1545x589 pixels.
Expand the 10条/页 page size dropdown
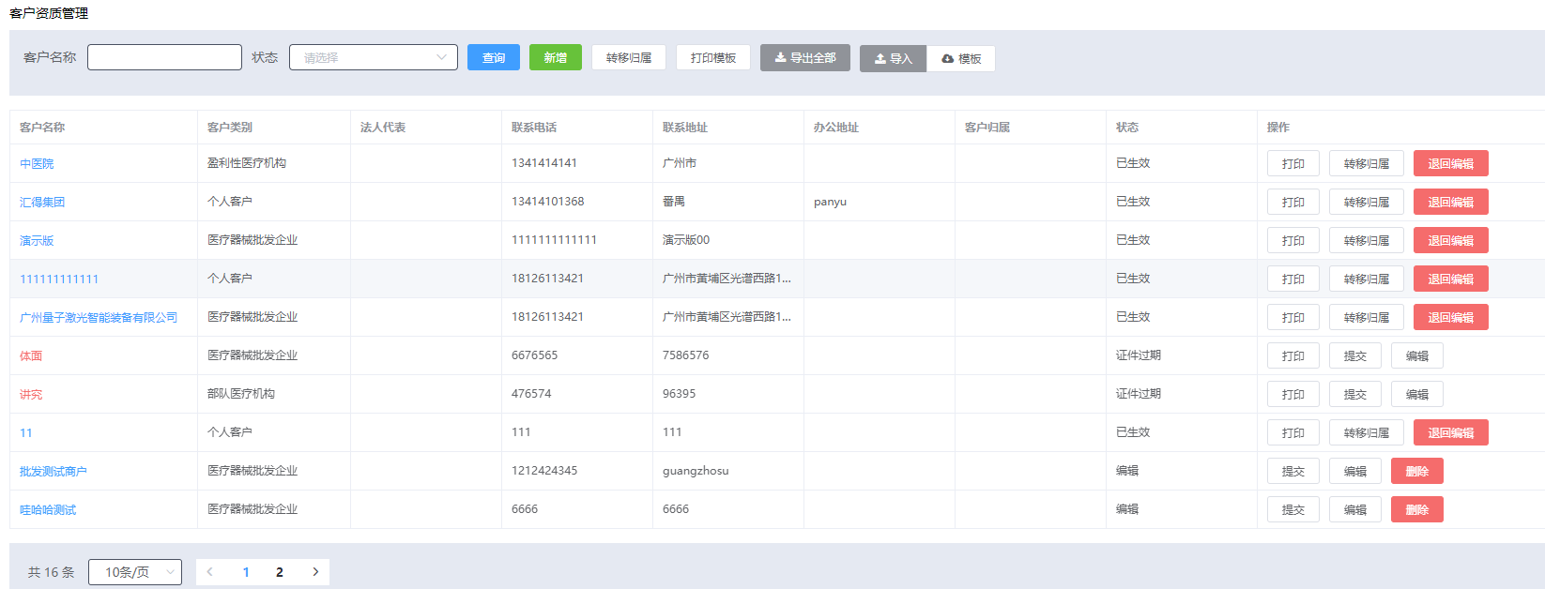[x=134, y=572]
